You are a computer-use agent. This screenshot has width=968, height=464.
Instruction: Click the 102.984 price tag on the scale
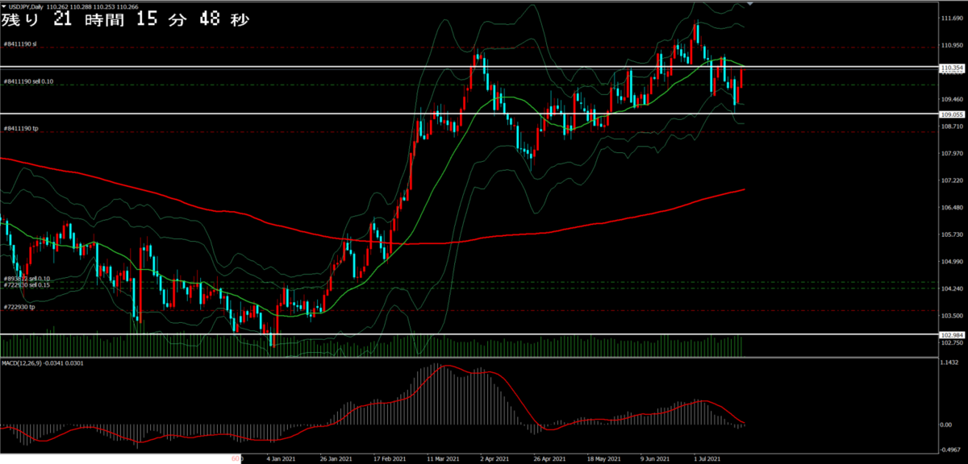953,334
